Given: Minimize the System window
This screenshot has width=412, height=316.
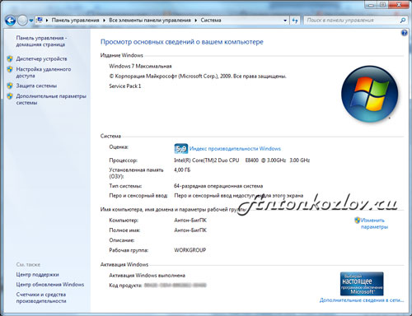Looking at the screenshot, I should coord(371,5).
